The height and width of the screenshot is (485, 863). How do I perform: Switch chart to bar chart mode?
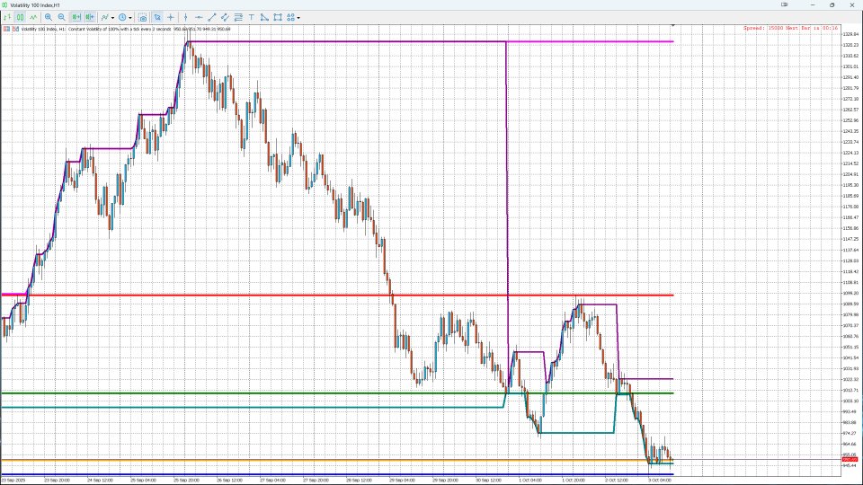[x=7, y=17]
